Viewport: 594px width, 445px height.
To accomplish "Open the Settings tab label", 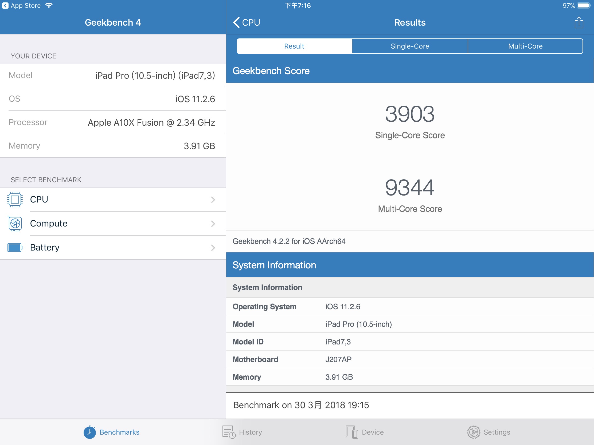I will pyautogui.click(x=497, y=432).
